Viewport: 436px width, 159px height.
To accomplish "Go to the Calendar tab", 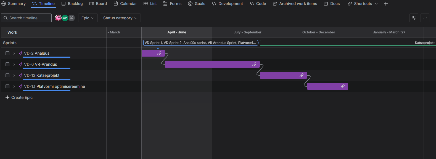I will pos(125,4).
